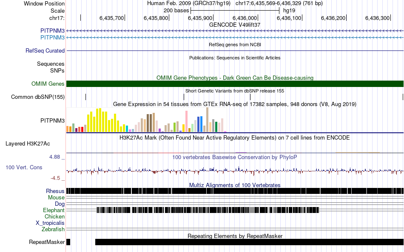Click the chr17:6,435,569-6,436,329 position text
The height and width of the screenshot is (252, 404).
point(279,3)
